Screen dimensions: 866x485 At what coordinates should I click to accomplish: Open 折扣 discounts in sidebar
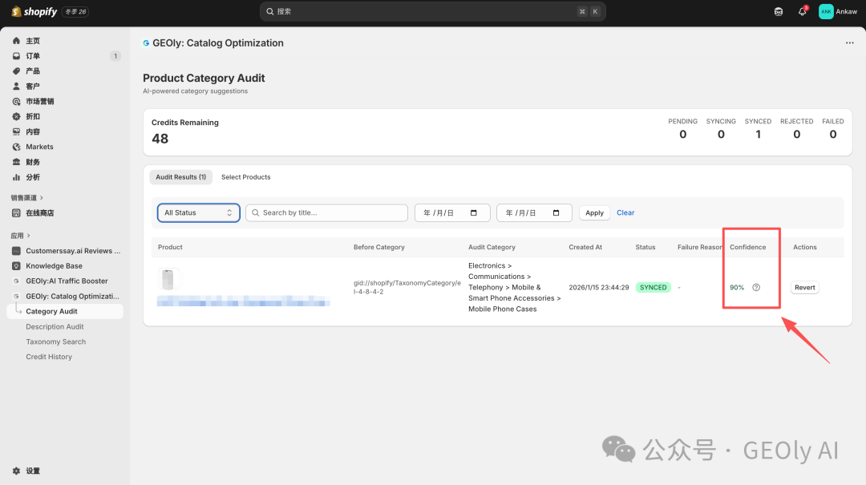point(33,116)
